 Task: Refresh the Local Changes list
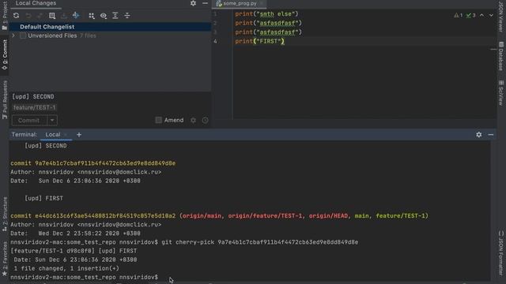coord(16,16)
